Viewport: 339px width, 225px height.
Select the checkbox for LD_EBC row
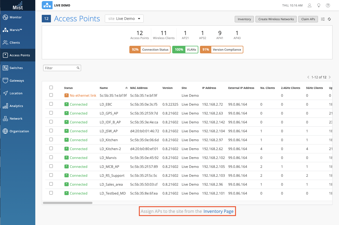51,104
